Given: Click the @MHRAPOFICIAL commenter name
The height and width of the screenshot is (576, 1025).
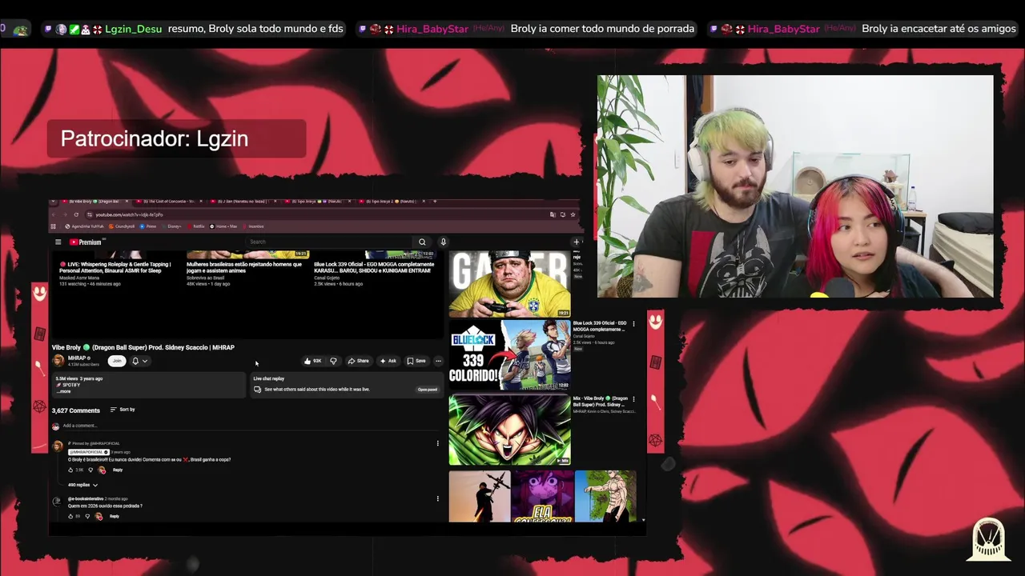Looking at the screenshot, I should (x=89, y=452).
